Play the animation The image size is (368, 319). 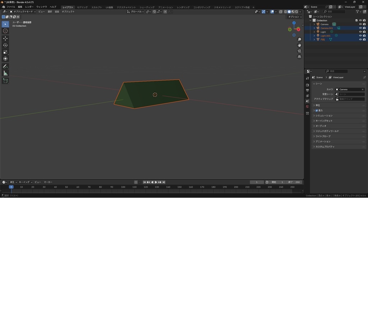(156, 182)
